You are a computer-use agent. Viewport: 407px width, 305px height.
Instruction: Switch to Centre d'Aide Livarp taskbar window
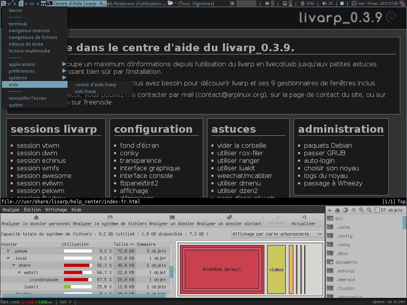pyautogui.click(x=77, y=3)
